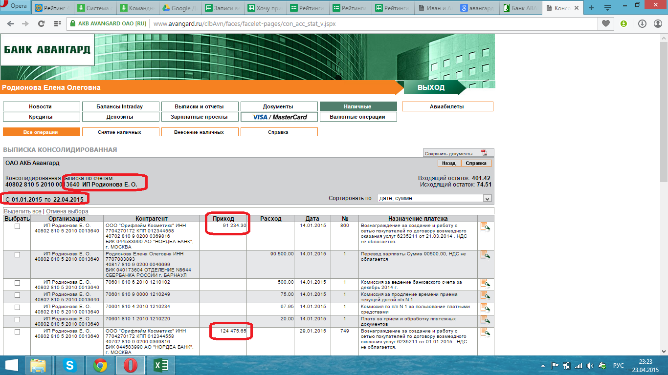Open the РУС input language selector

[619, 365]
